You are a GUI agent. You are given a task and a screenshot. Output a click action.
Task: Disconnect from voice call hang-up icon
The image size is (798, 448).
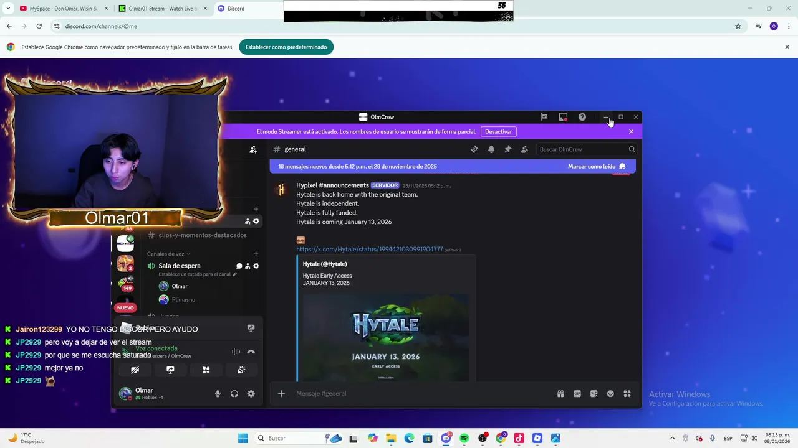click(251, 352)
